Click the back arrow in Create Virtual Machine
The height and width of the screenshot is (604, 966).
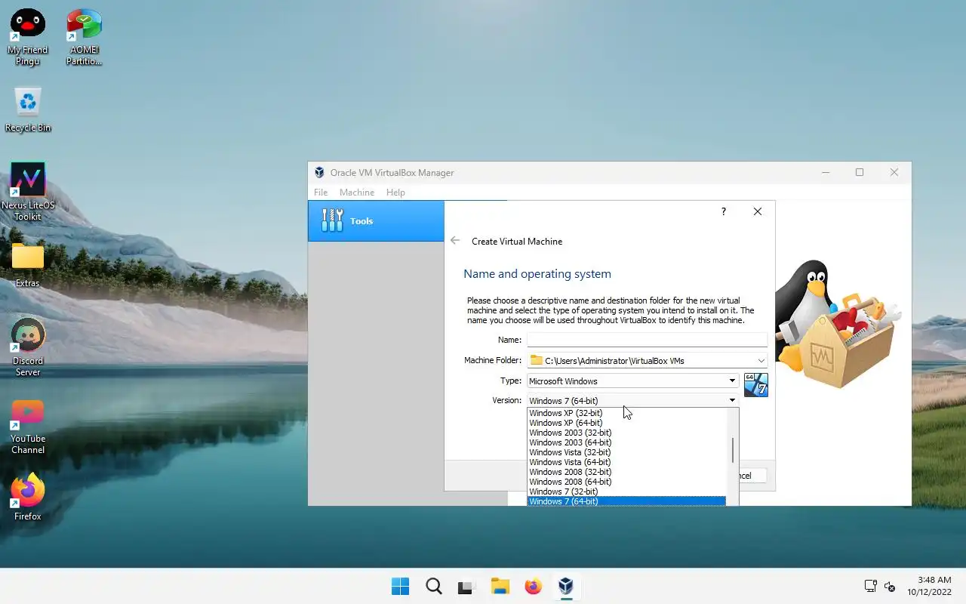click(x=455, y=241)
